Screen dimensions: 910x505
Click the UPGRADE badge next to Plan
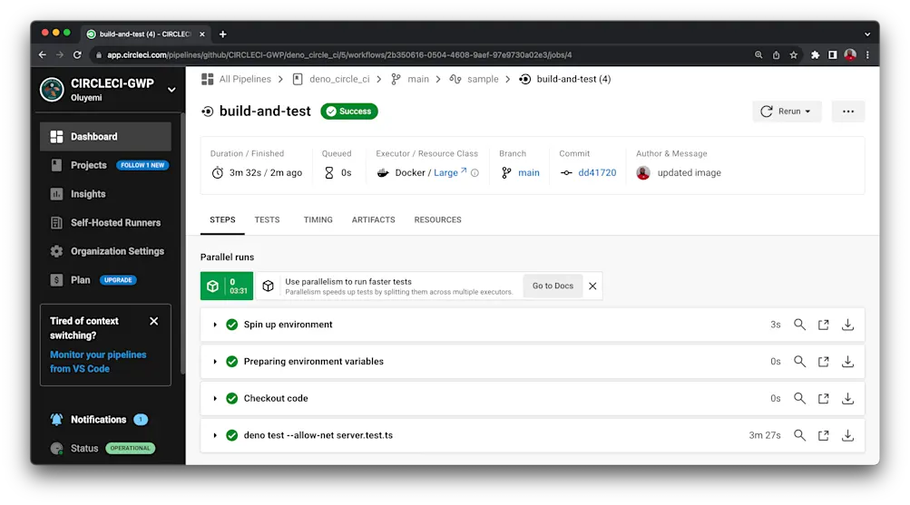tap(118, 280)
